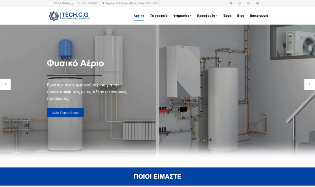The width and height of the screenshot is (315, 187).
Task: Click the phone icon beside +211-8005047
Action: (79, 3)
